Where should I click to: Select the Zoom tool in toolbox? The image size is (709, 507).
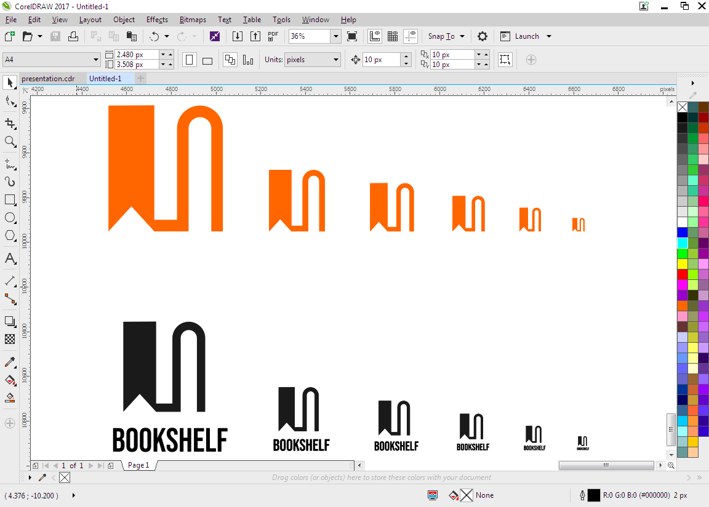pyautogui.click(x=10, y=142)
